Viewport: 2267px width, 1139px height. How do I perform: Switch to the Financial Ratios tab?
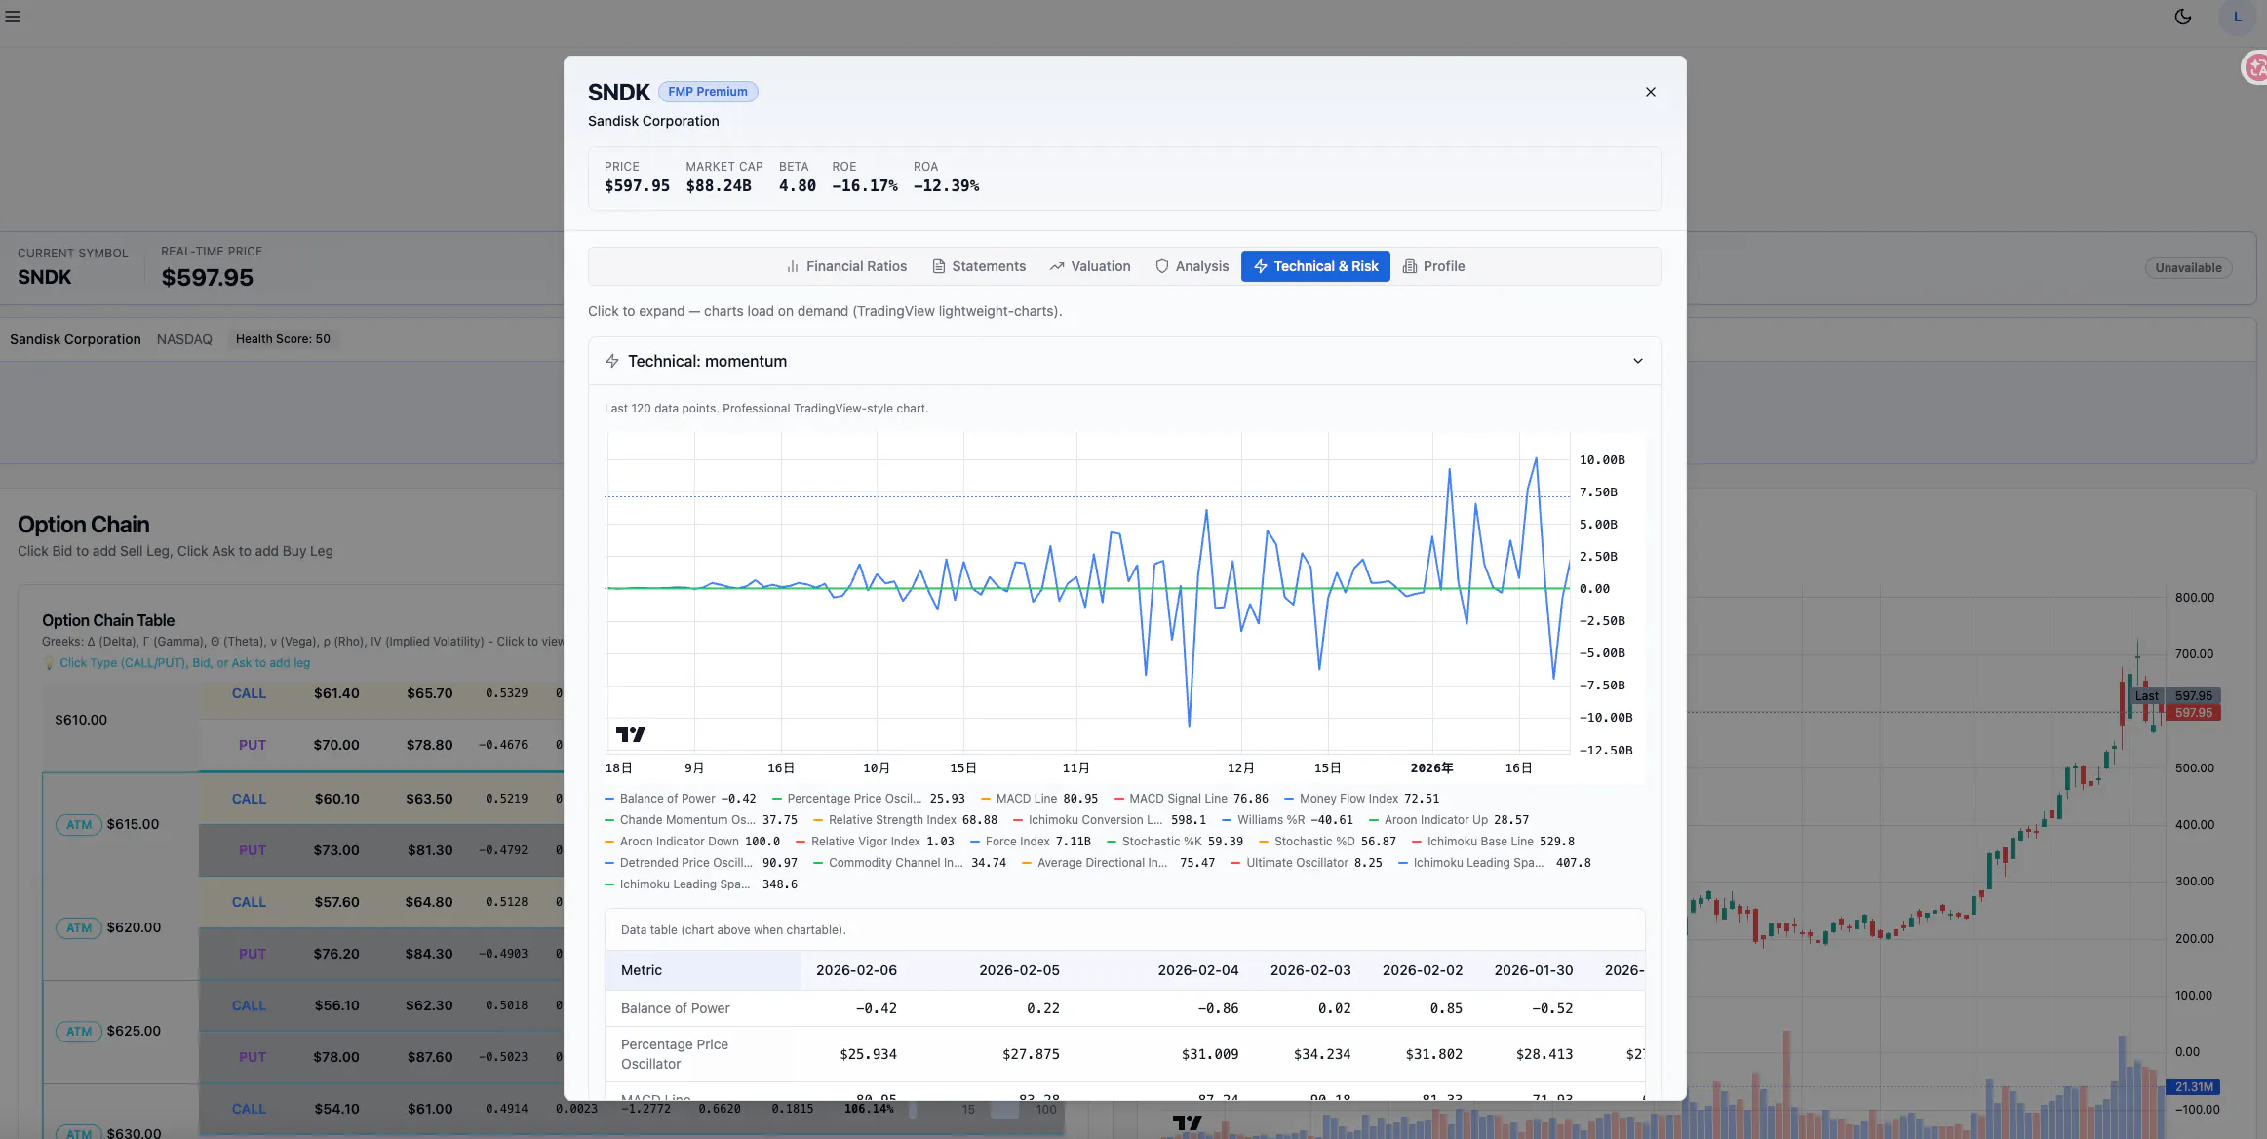click(x=846, y=266)
